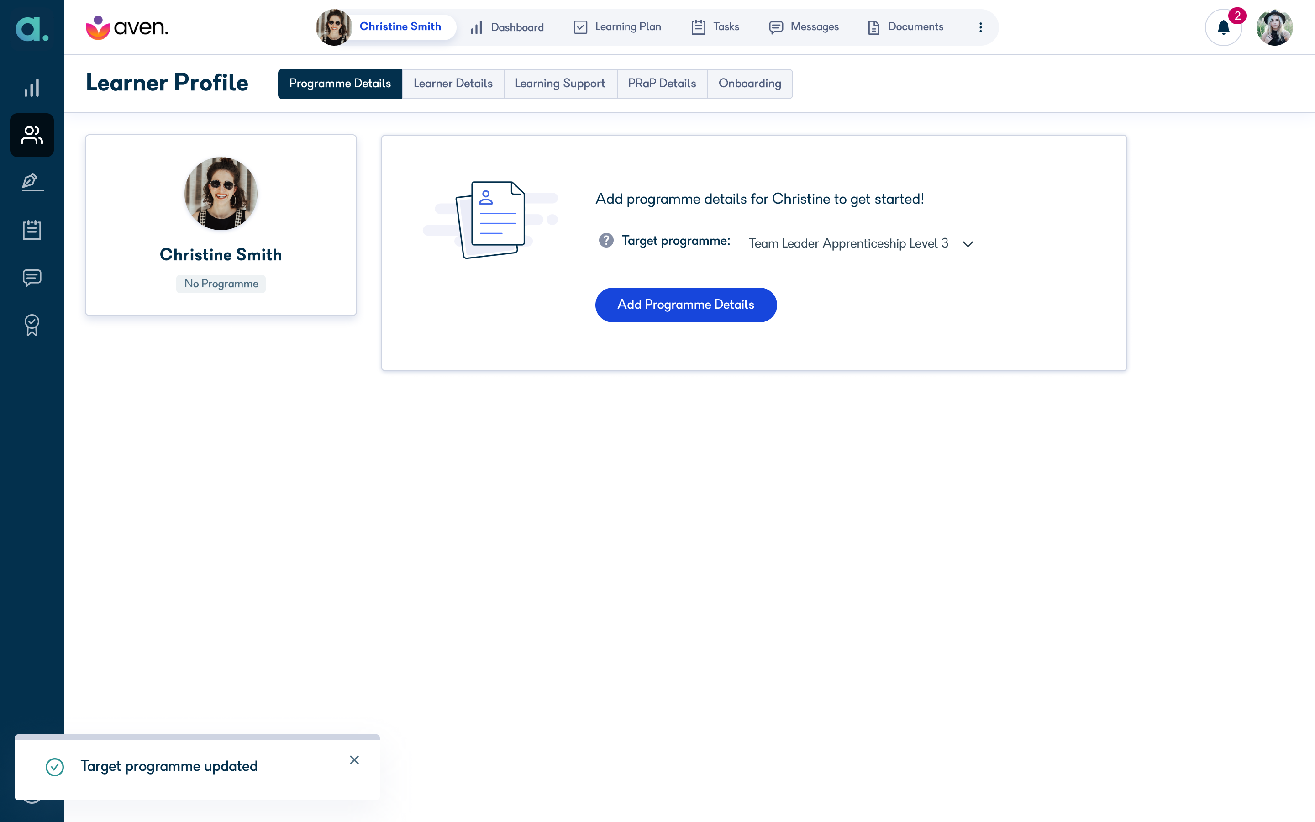1315x822 pixels.
Task: Click the learners people icon in sidebar
Action: [32, 135]
